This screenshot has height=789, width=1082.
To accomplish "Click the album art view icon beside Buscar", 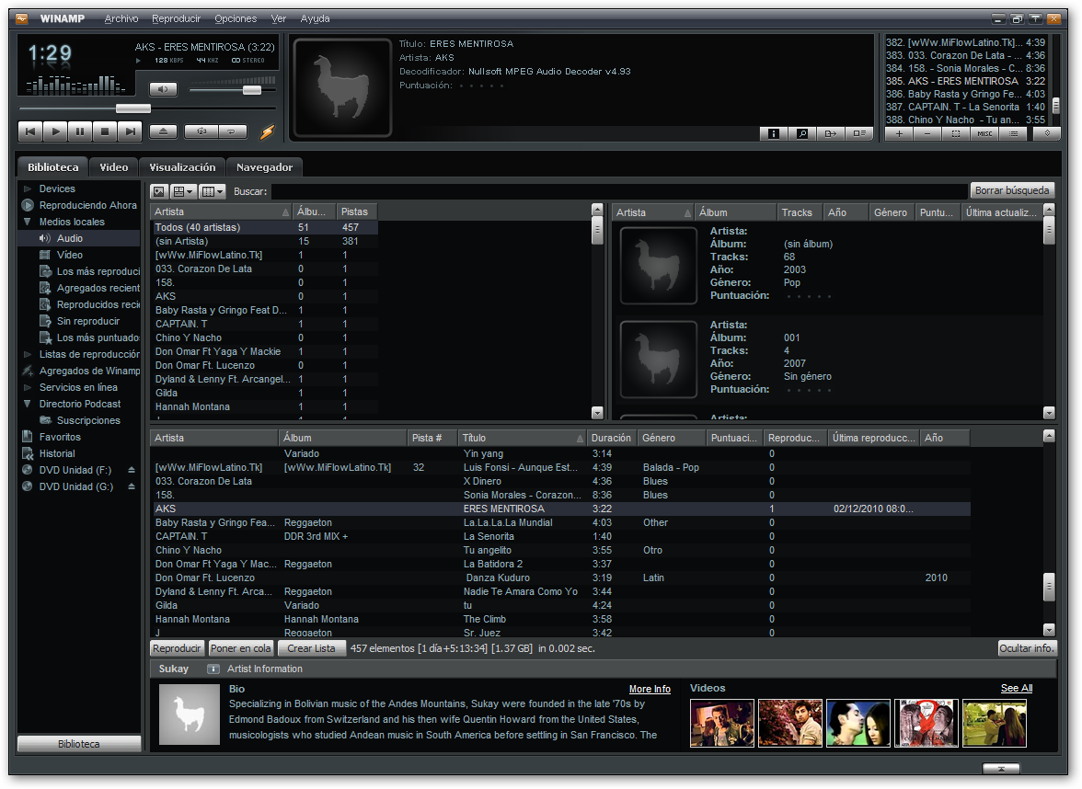I will click(x=158, y=191).
